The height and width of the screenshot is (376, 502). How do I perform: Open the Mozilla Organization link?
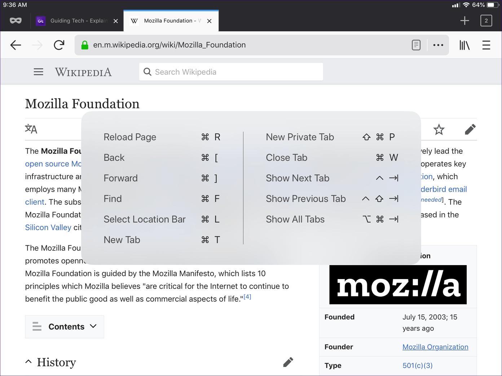pos(435,347)
